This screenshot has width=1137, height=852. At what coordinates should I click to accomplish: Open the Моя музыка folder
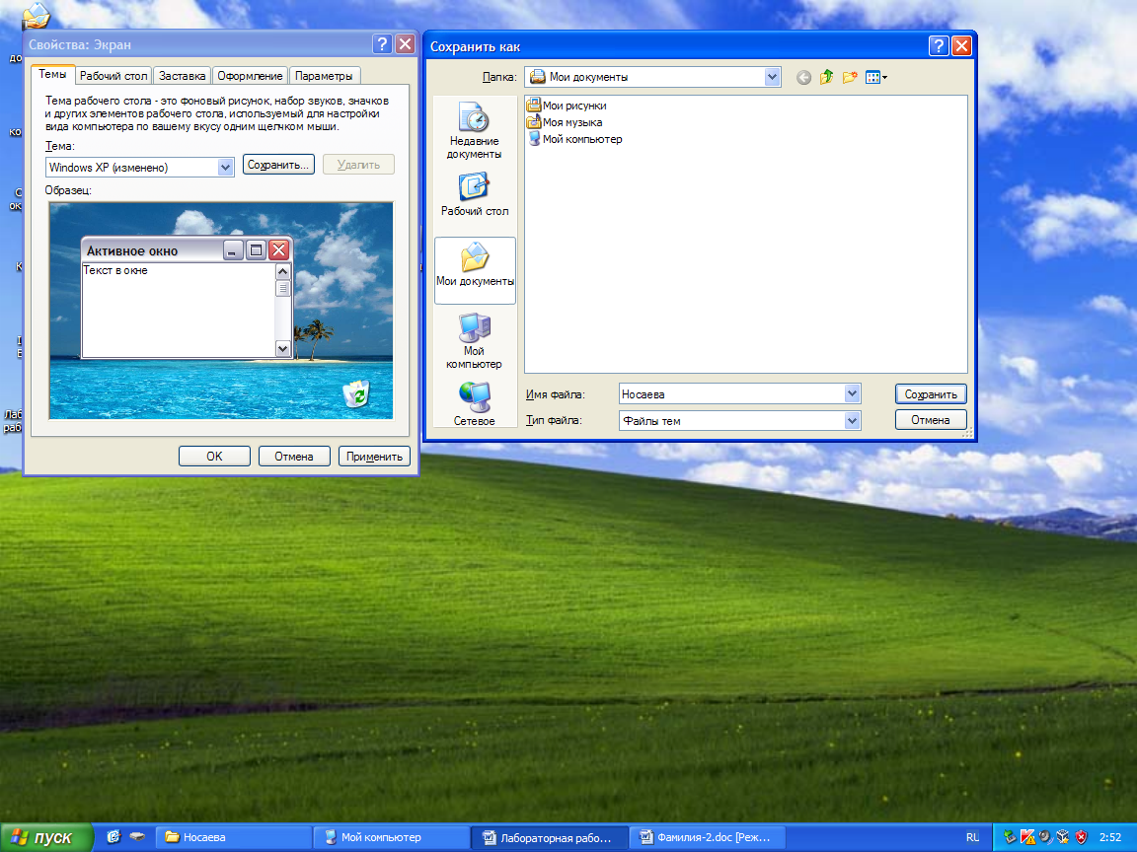click(x=565, y=122)
